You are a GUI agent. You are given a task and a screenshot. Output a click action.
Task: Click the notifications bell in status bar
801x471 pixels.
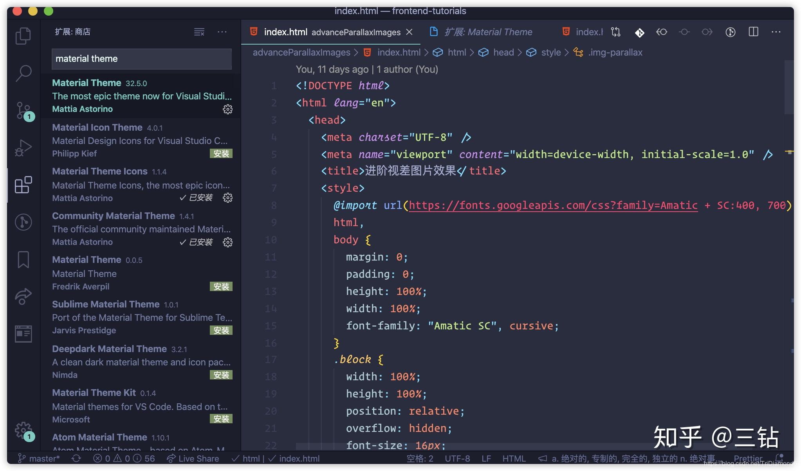[779, 458]
